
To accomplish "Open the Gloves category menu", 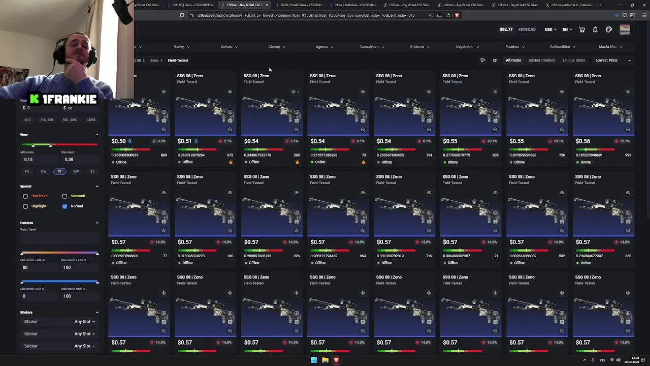I will click(x=276, y=47).
